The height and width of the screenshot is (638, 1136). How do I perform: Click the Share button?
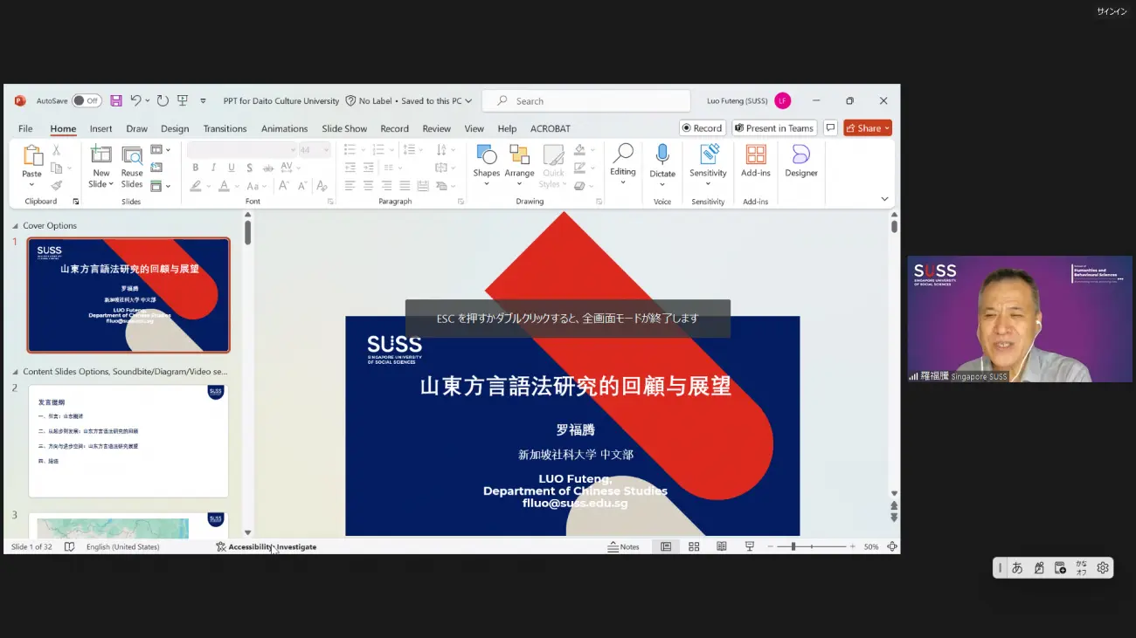[865, 128]
